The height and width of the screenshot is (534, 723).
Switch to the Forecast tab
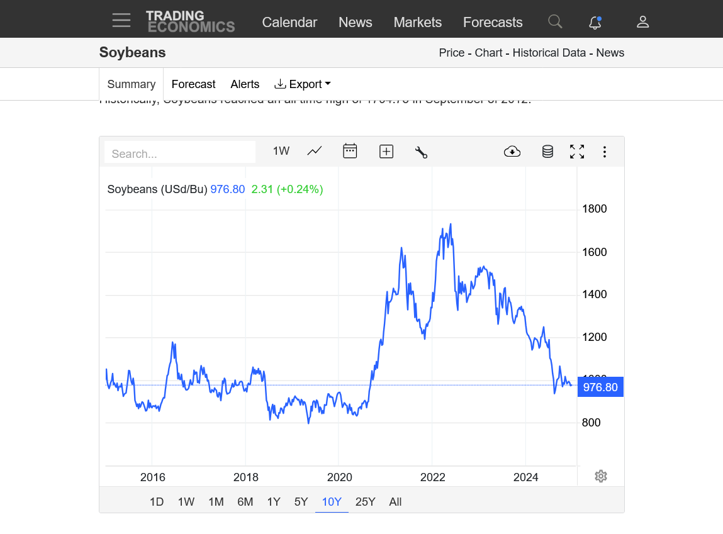[193, 84]
